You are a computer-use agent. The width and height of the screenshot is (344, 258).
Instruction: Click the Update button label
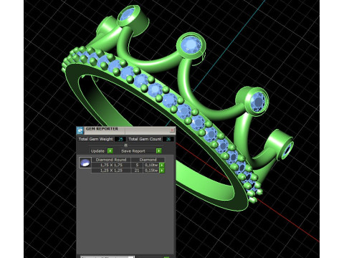(97, 151)
